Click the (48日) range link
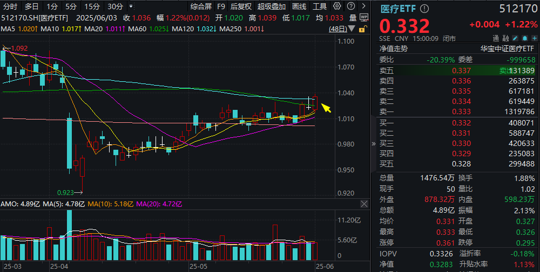 338,29
